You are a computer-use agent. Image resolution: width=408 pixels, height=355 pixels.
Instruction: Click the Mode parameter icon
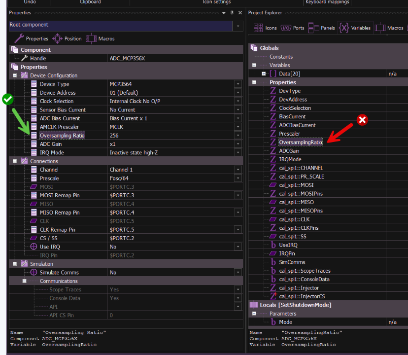pos(273,322)
